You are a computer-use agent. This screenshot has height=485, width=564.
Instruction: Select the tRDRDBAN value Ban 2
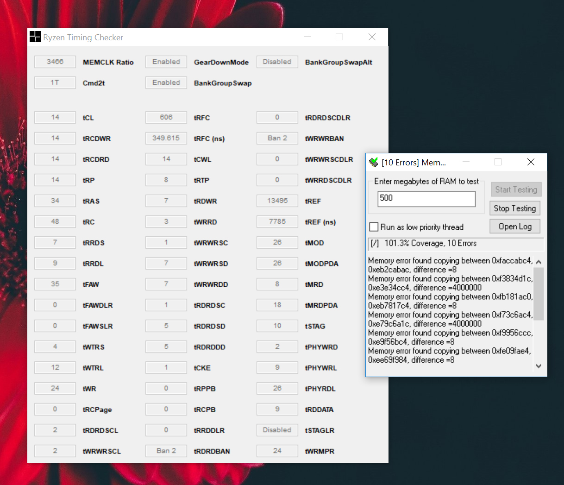click(x=166, y=451)
